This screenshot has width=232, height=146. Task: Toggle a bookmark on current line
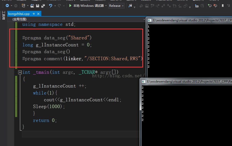point(223,6)
